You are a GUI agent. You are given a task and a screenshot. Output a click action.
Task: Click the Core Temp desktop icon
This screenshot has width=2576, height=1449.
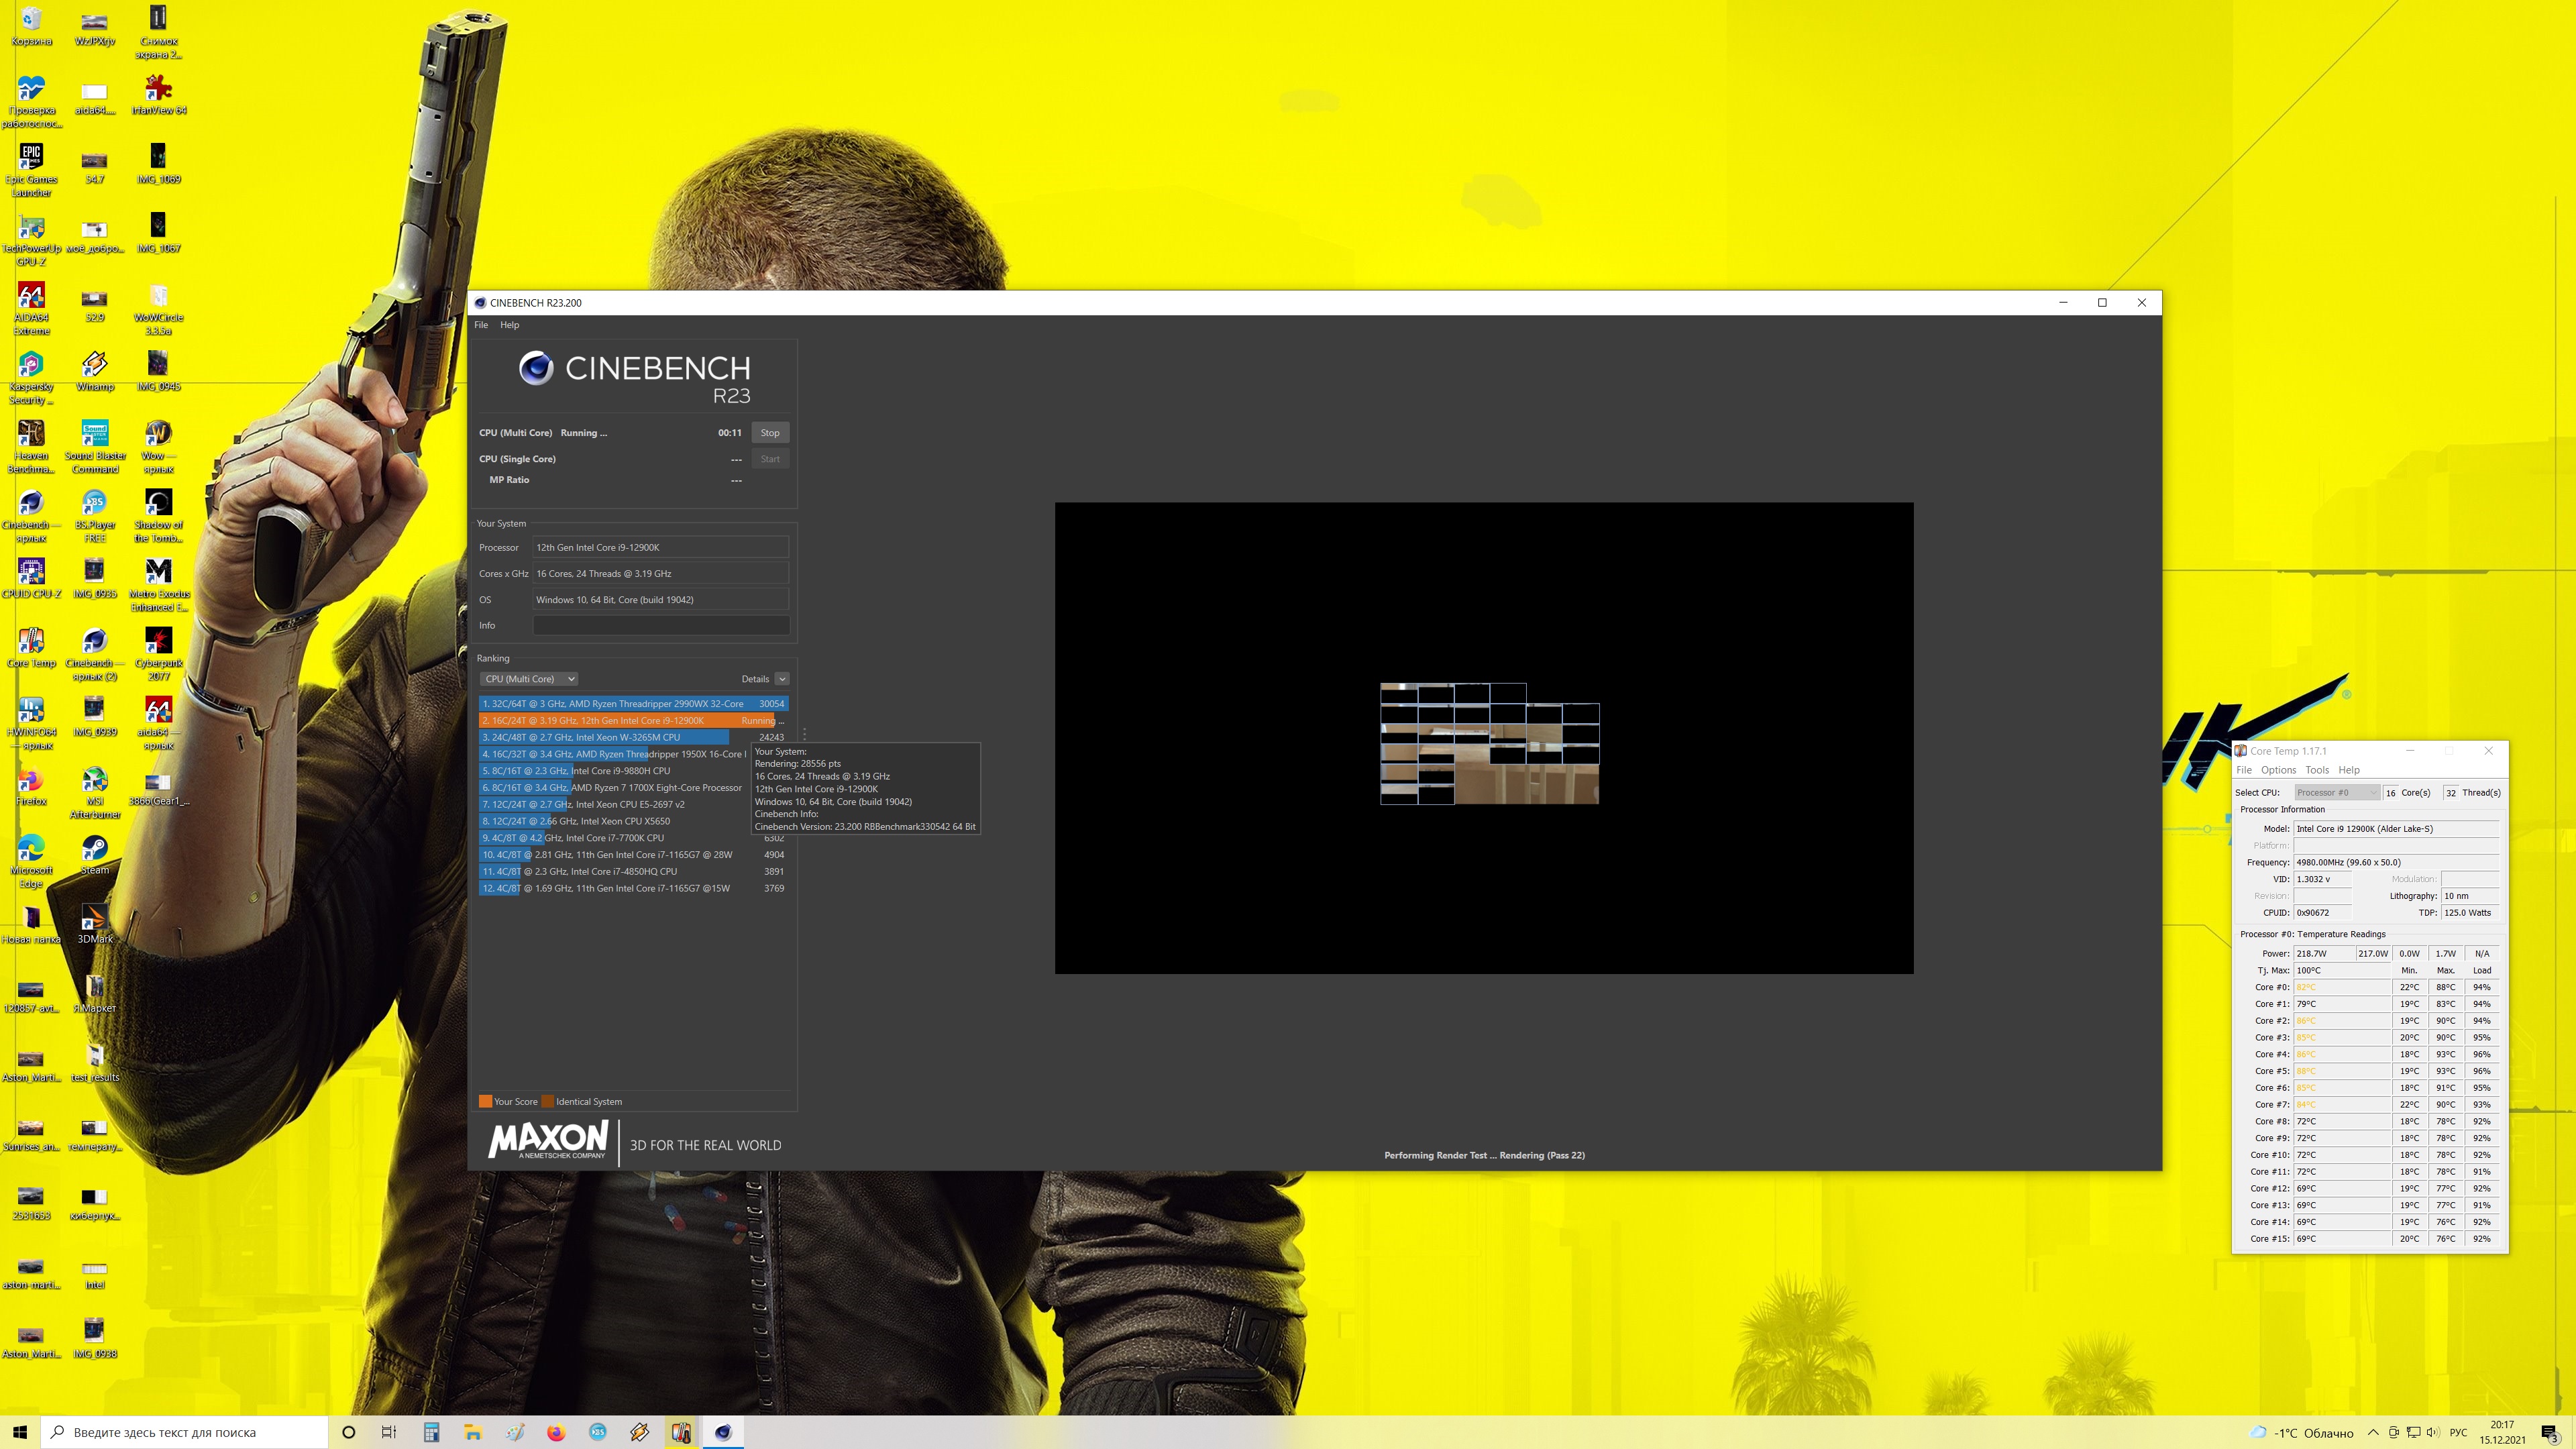point(31,642)
